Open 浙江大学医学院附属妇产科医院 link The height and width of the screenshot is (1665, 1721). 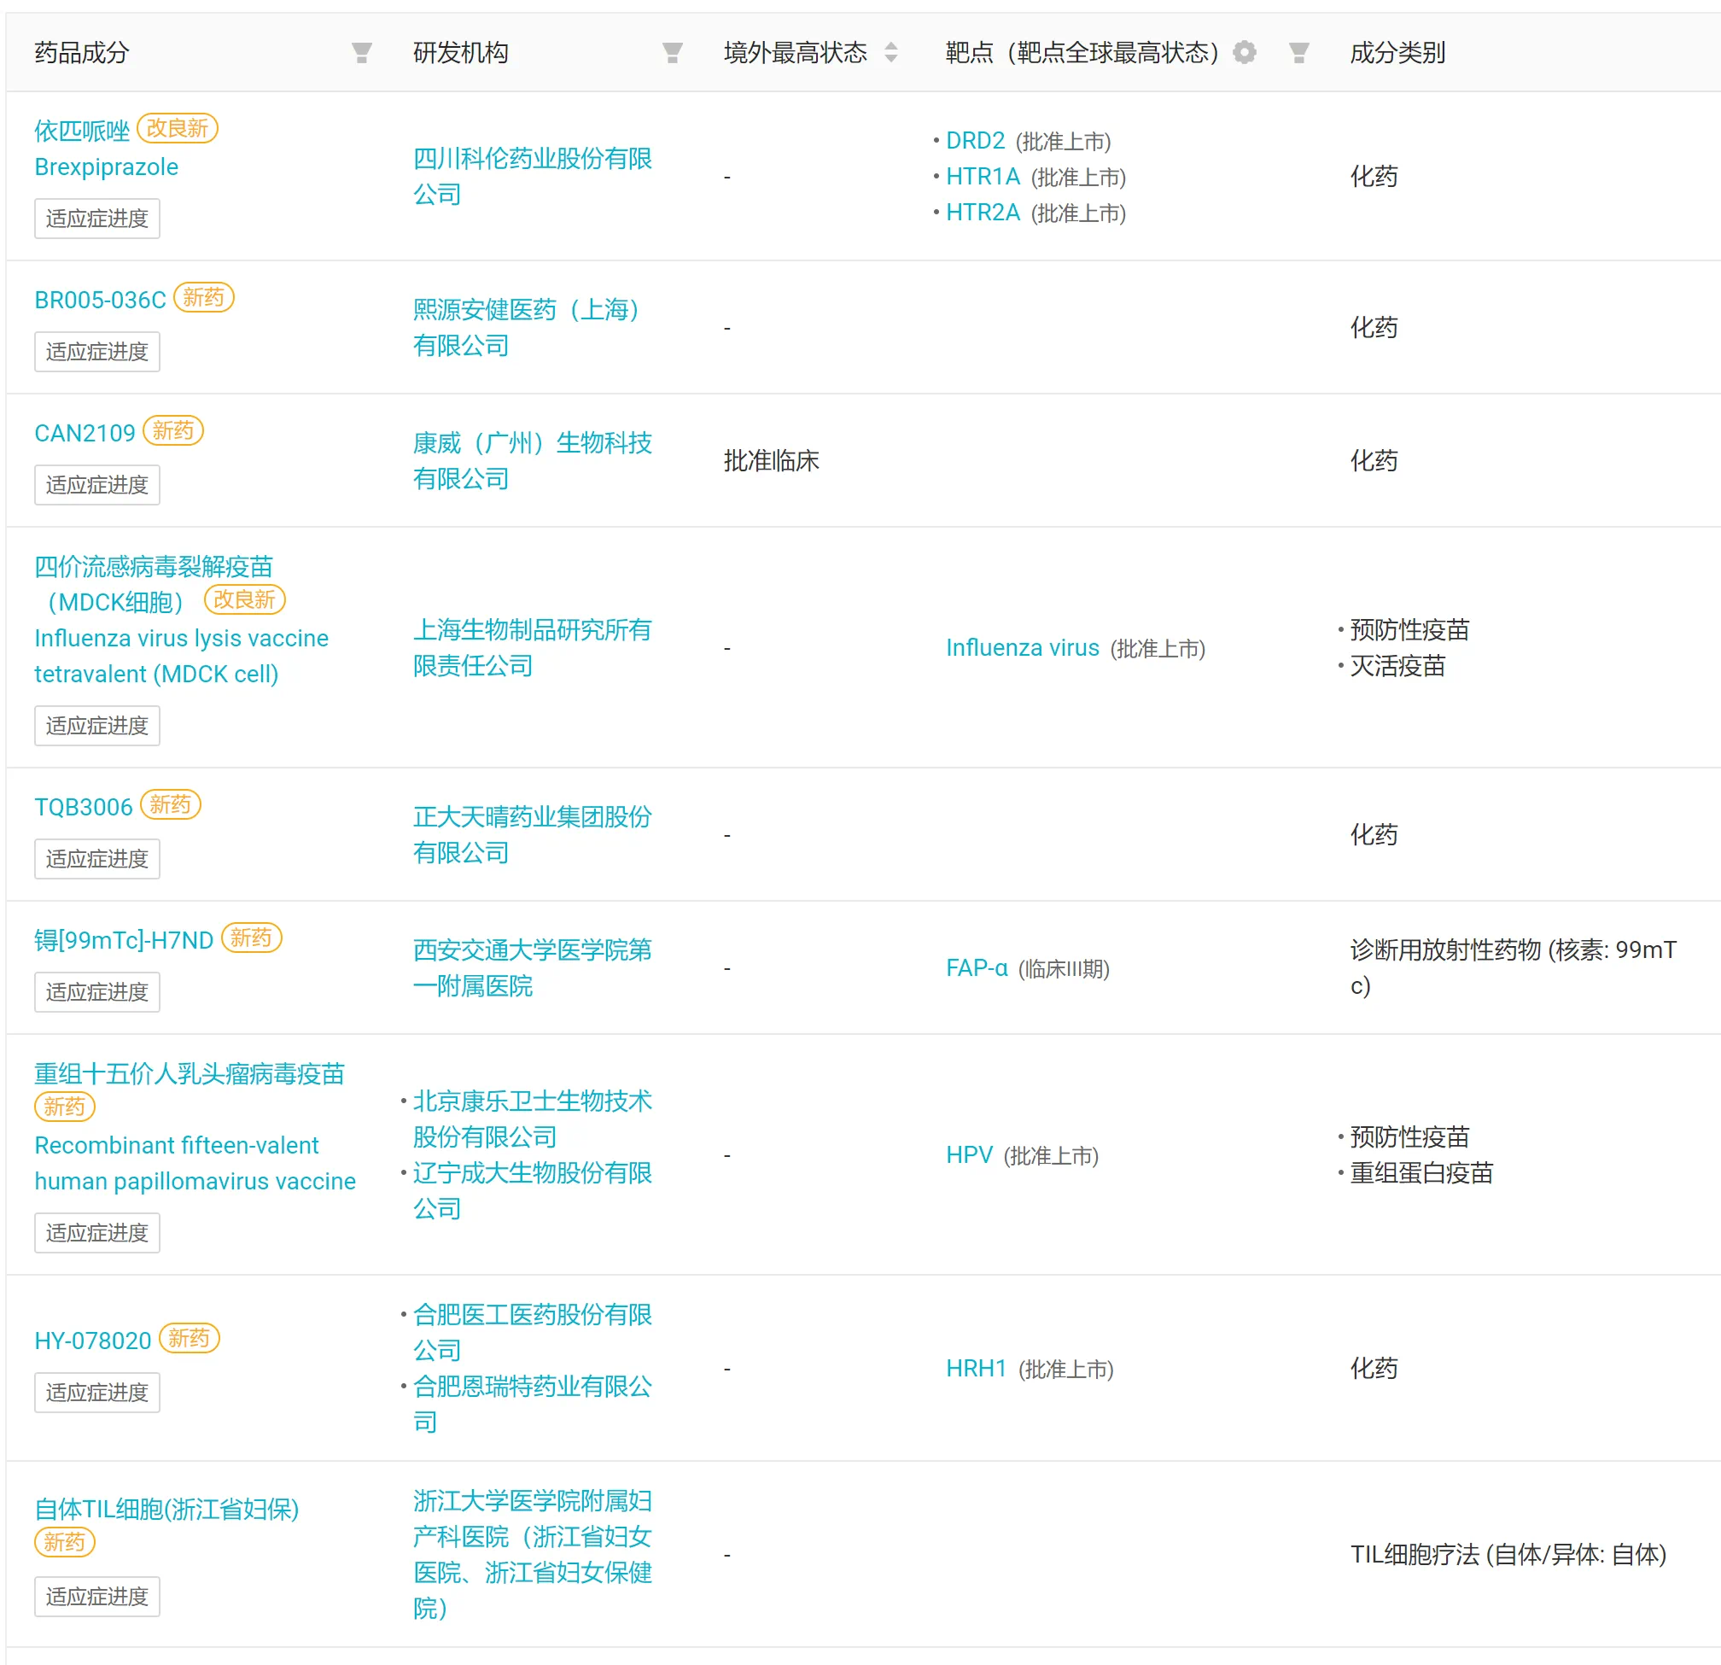[532, 1554]
